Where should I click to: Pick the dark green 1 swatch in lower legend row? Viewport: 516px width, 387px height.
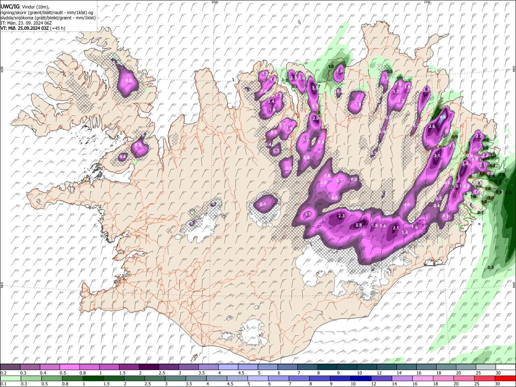coord(93,378)
